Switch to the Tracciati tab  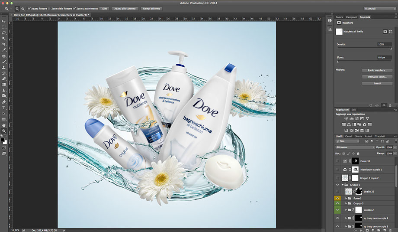coord(380,136)
